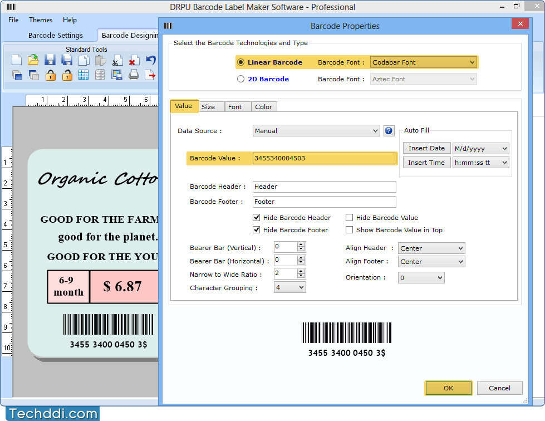Switch to the Barcode Settings tab
545x421 pixels.
click(x=56, y=36)
